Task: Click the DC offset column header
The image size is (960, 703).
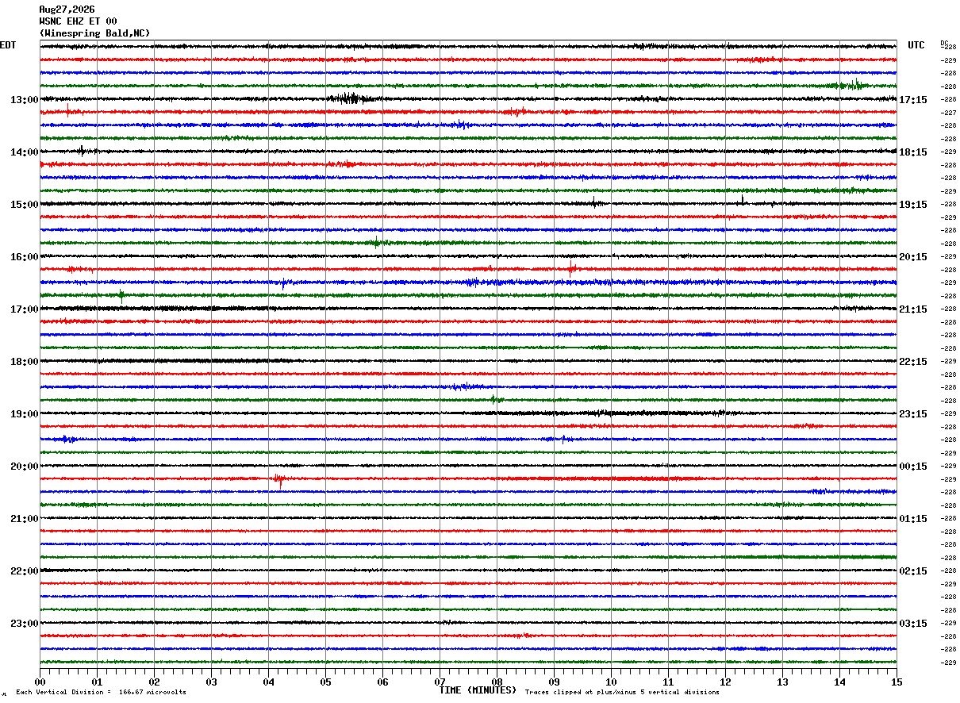Action: 944,43
